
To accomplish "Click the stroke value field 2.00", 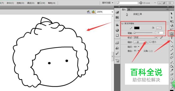I will (x=159, y=33).
